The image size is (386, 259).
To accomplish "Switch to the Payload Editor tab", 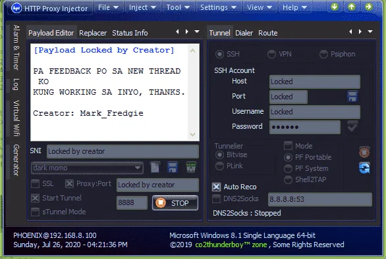I will (51, 33).
